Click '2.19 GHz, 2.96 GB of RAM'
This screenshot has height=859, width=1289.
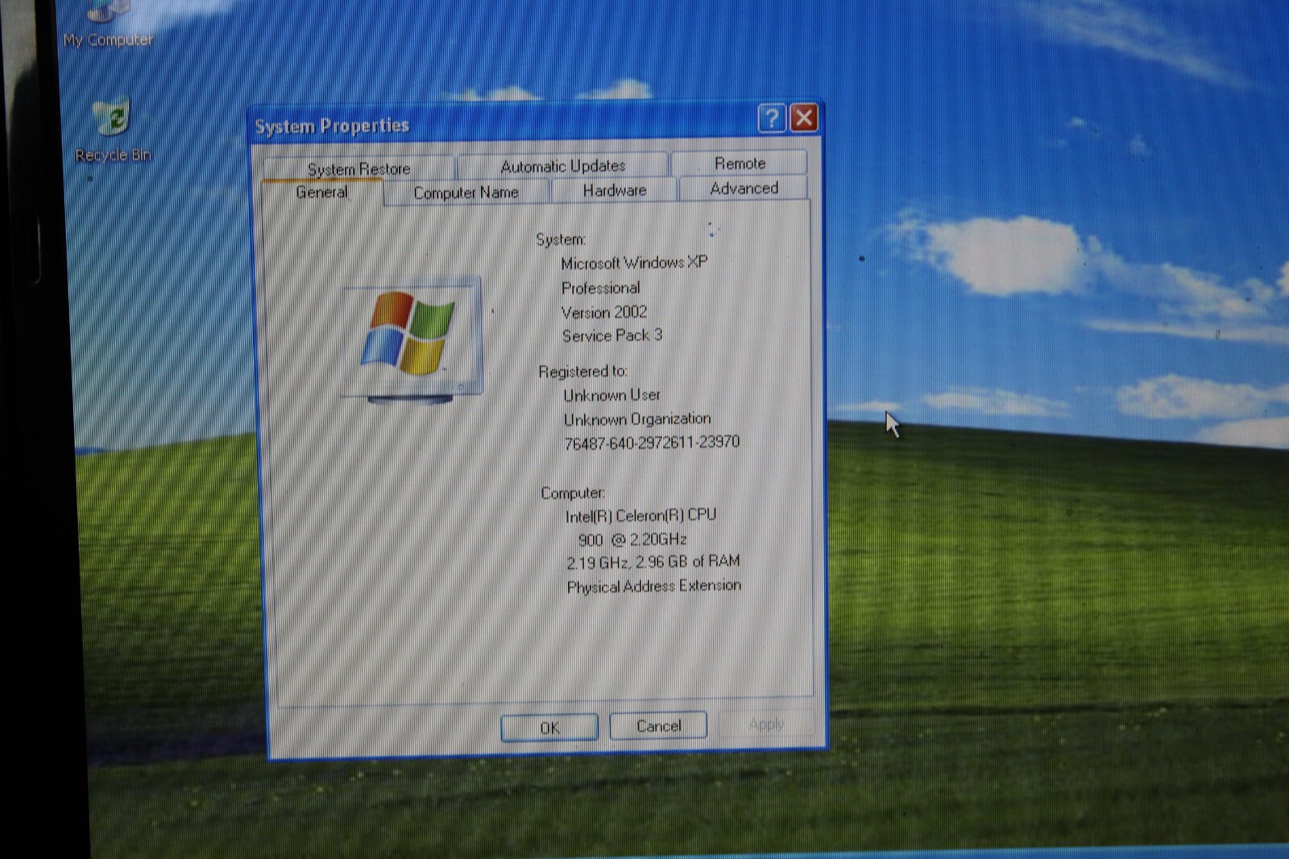[x=653, y=562]
